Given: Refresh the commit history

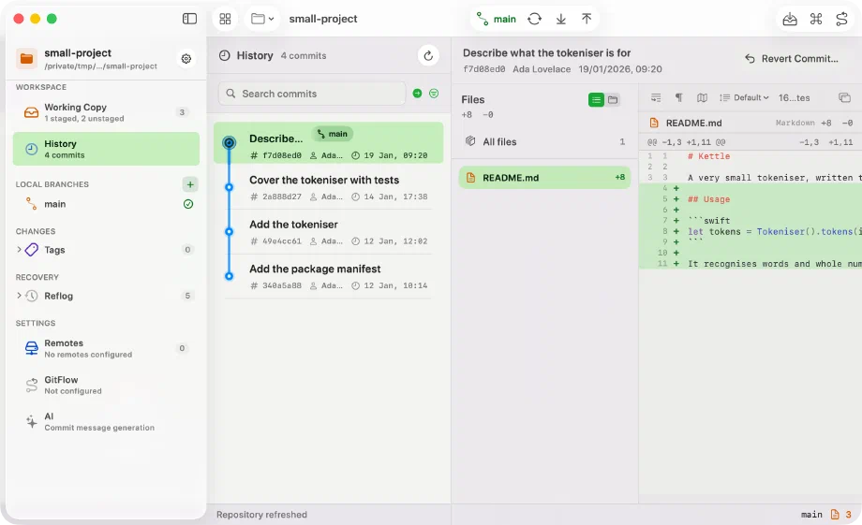Looking at the screenshot, I should pyautogui.click(x=428, y=55).
